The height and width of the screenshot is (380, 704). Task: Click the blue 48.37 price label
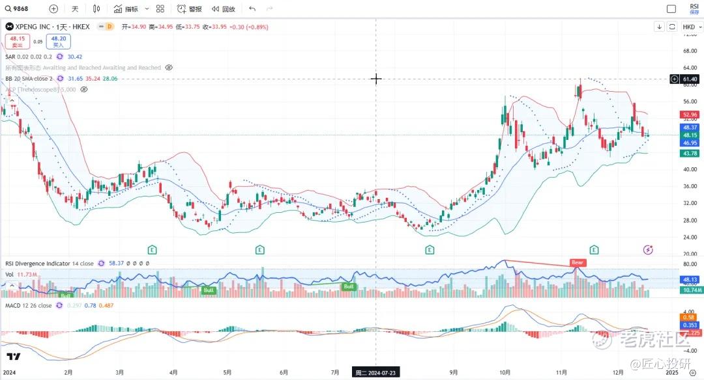pos(690,128)
